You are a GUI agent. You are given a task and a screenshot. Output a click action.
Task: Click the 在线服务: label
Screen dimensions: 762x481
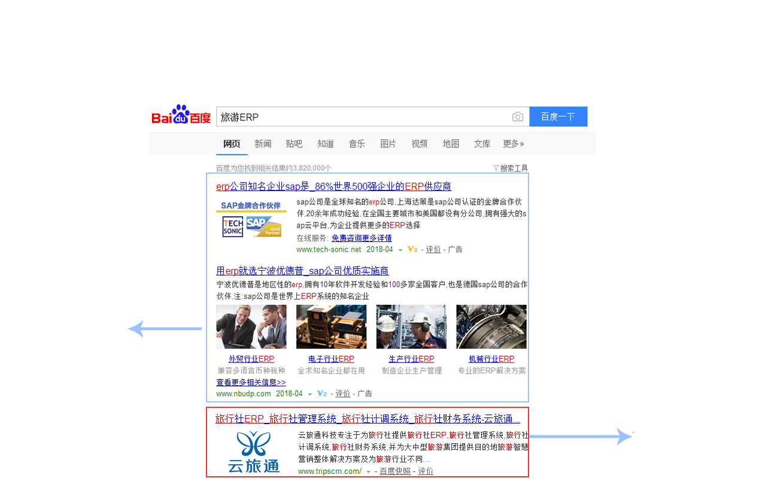312,238
